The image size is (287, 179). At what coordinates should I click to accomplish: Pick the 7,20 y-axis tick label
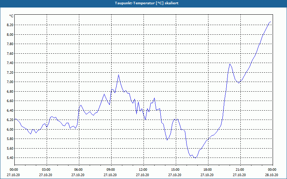(x=10, y=72)
